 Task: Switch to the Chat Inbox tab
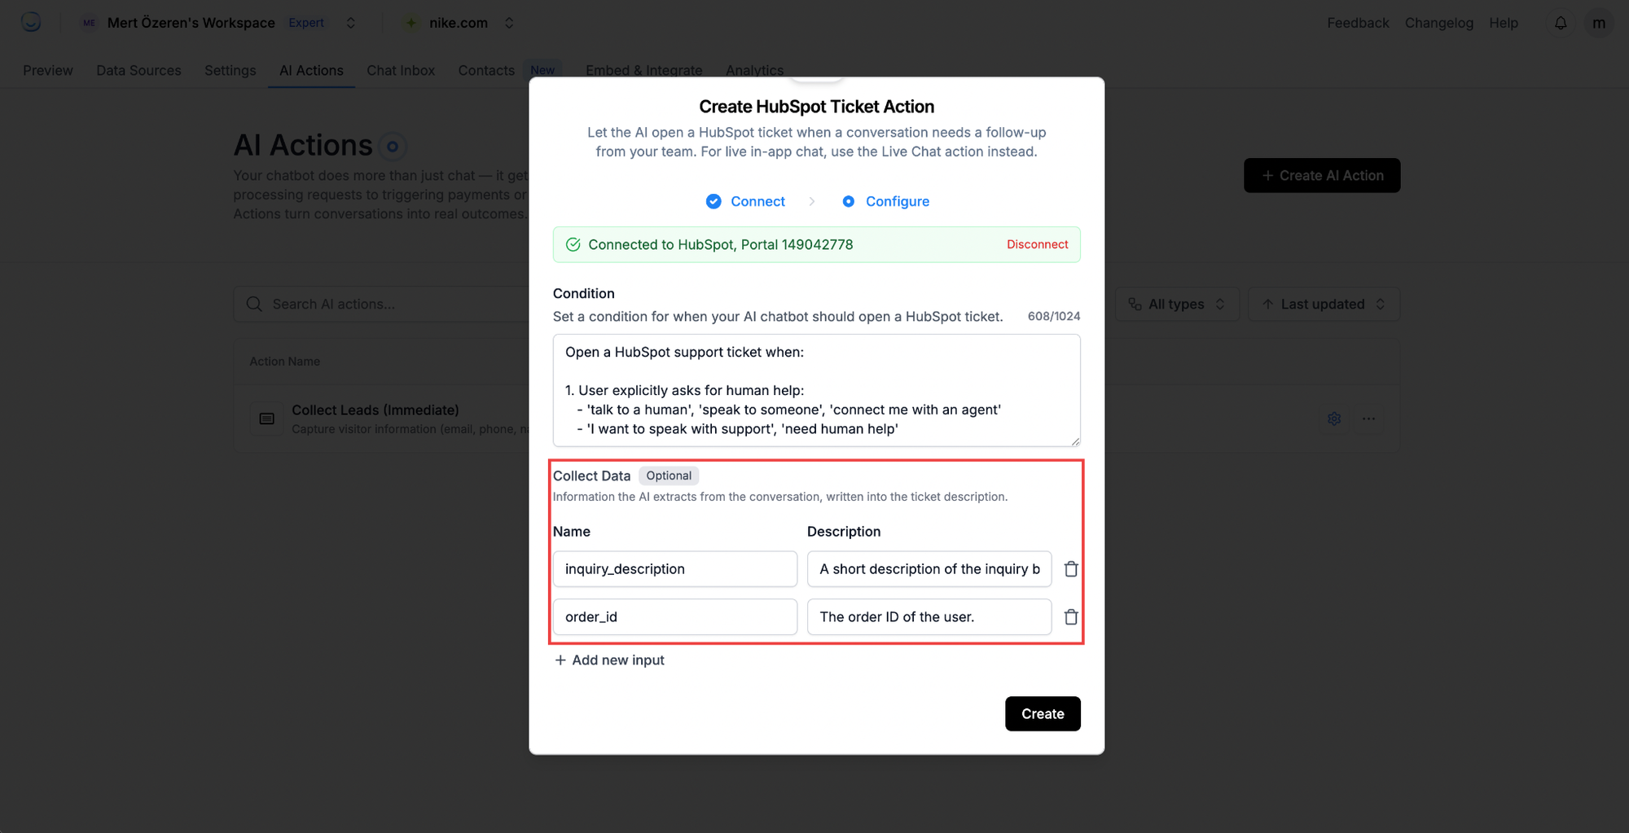click(x=401, y=70)
